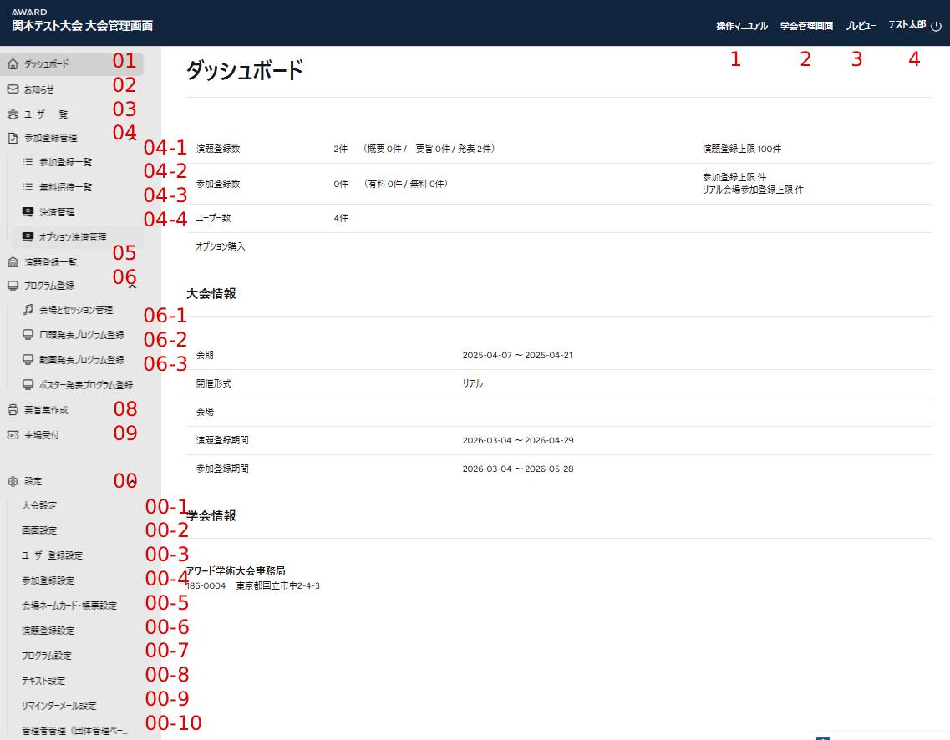Go to 学会管理画面 from top bar
The width and height of the screenshot is (950, 740).
tap(806, 27)
